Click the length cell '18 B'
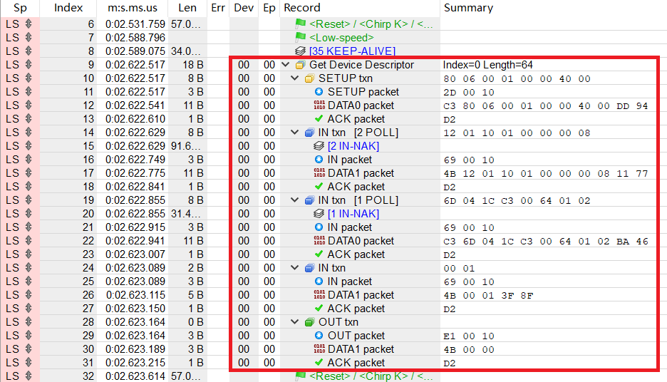 click(193, 65)
